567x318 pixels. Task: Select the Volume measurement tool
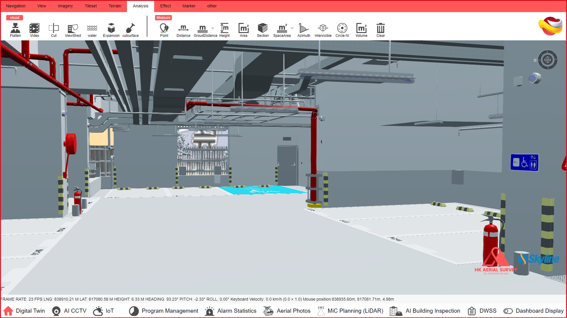point(361,30)
